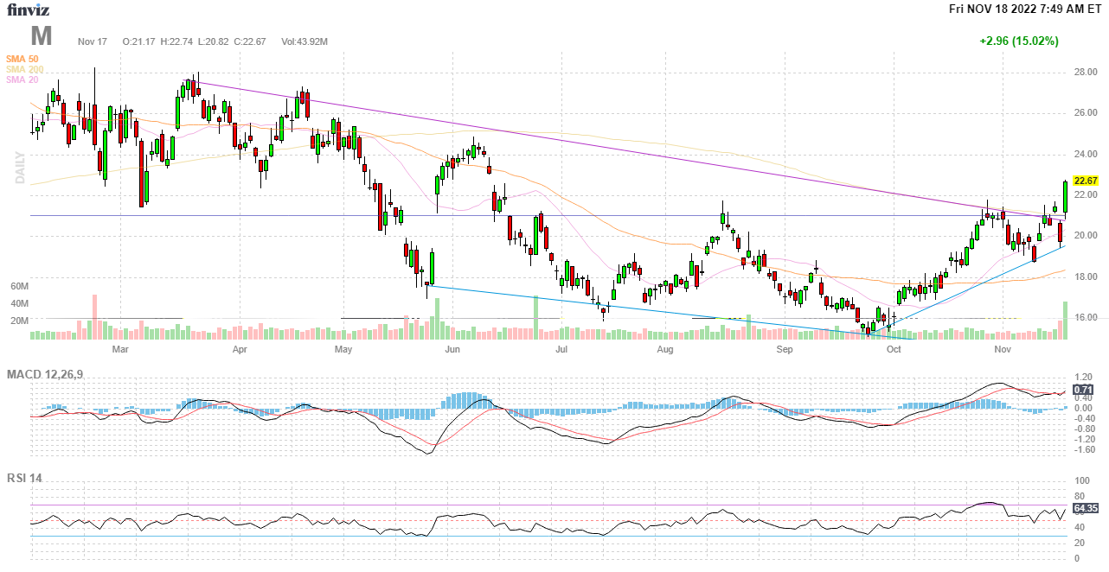1109x572 pixels.
Task: Click the 28.00 price axis label
Action: pos(1085,72)
